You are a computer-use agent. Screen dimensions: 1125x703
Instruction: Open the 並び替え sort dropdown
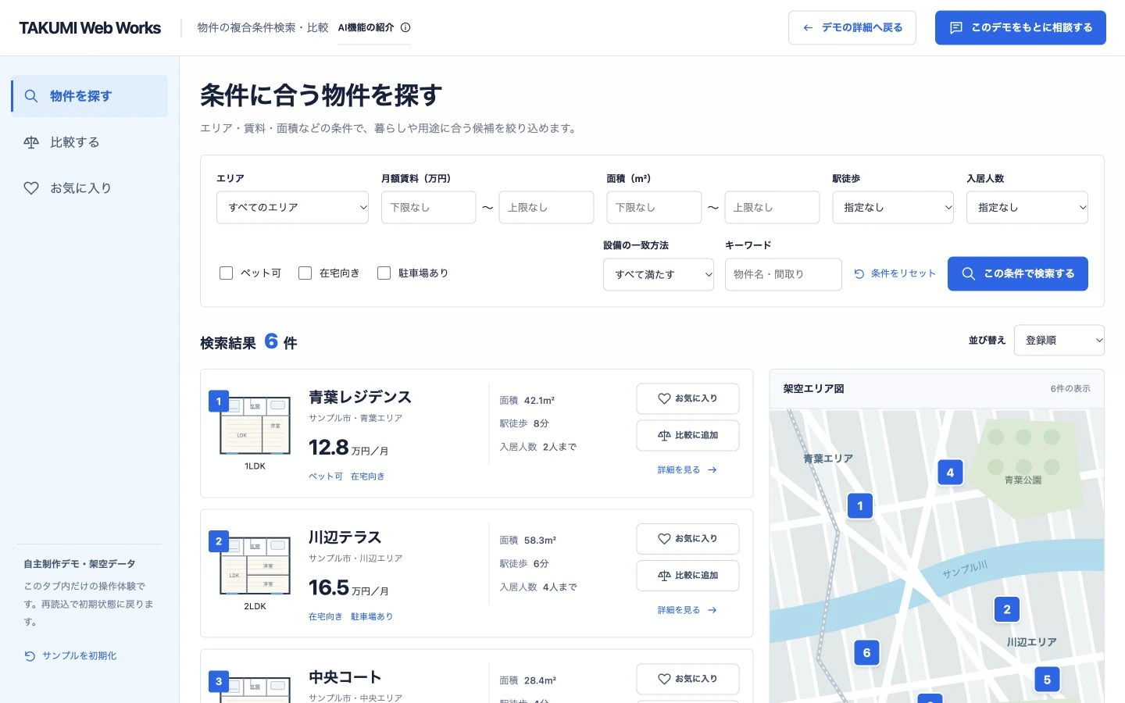pyautogui.click(x=1059, y=341)
